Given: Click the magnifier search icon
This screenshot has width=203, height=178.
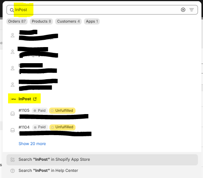Looking at the screenshot, I should coord(12,10).
